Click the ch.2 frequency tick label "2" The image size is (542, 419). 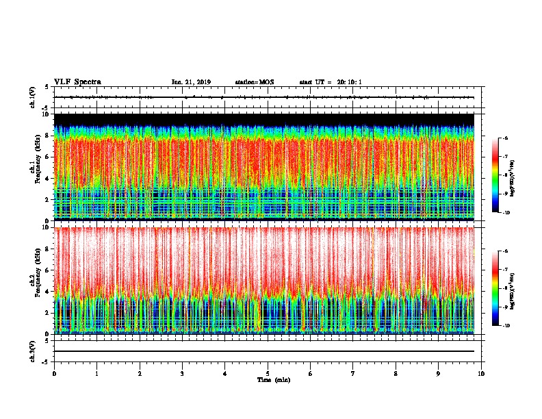coord(47,313)
